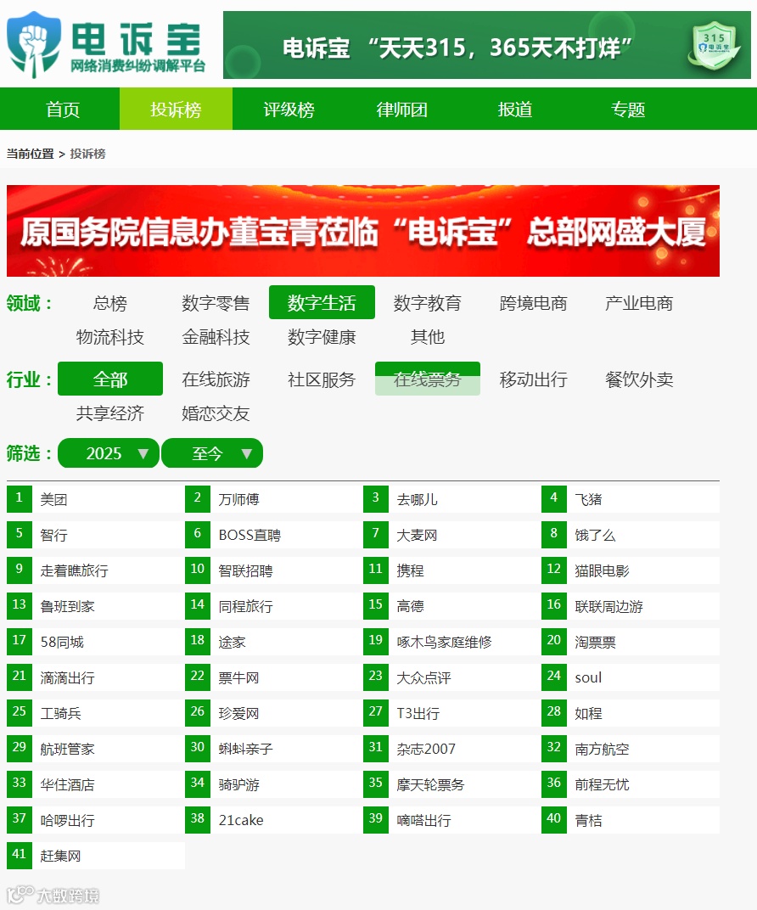The image size is (757, 910).
Task: Open the 专题 nav tab
Action: coord(628,110)
